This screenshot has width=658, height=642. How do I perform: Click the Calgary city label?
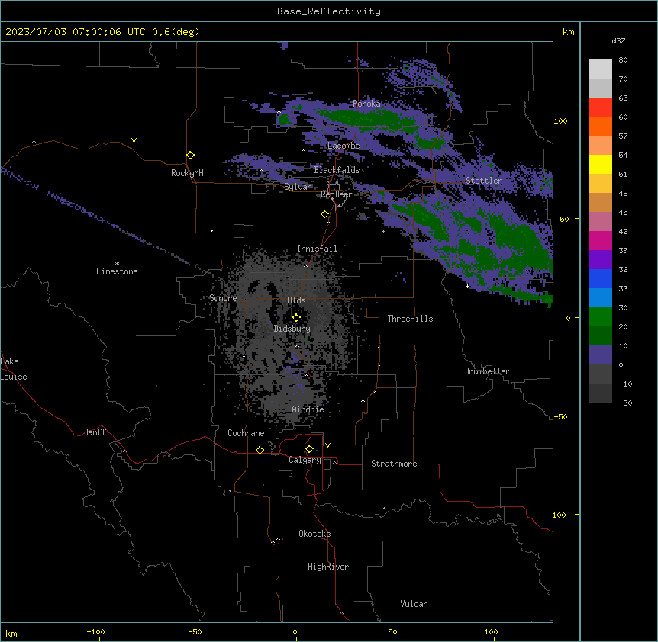(305, 460)
